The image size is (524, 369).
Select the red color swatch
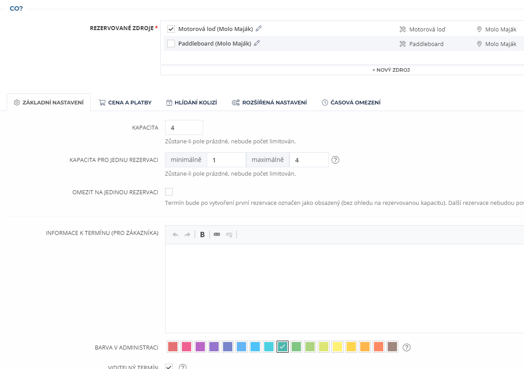[x=173, y=347]
